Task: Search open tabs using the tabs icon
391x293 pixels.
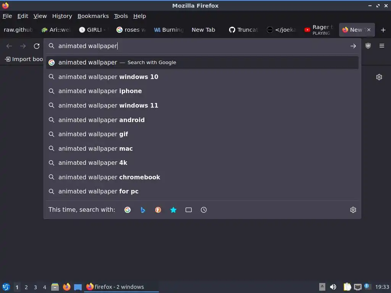Action: pos(189,210)
